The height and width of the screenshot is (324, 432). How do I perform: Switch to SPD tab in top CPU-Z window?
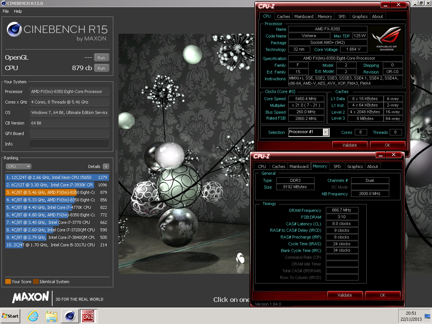[x=342, y=16]
